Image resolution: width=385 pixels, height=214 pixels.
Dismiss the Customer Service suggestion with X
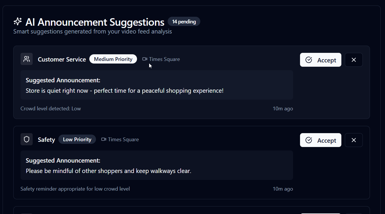pos(354,60)
